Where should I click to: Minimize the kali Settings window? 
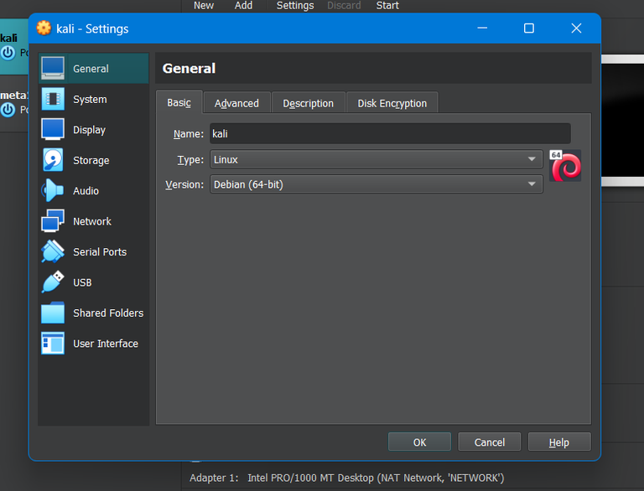click(x=482, y=28)
